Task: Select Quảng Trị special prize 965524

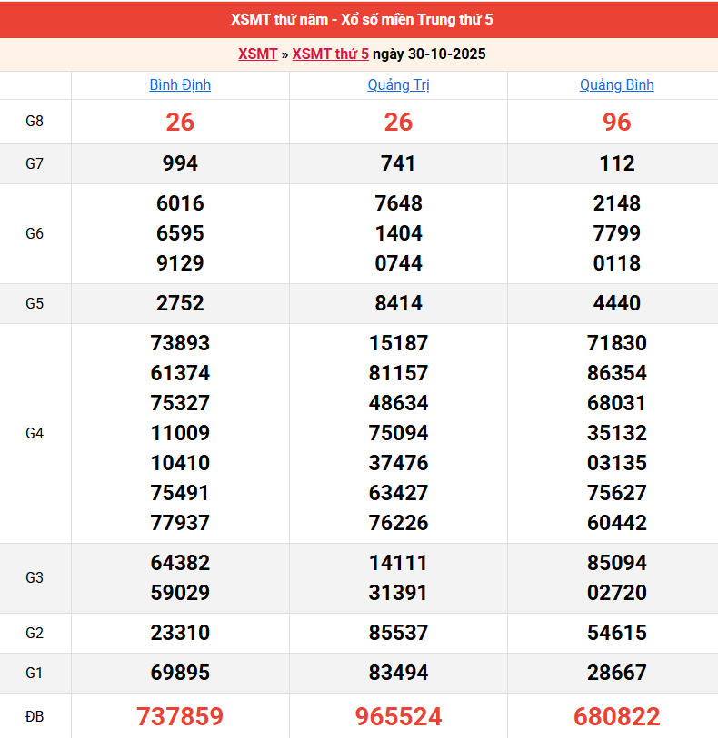Action: [x=398, y=716]
